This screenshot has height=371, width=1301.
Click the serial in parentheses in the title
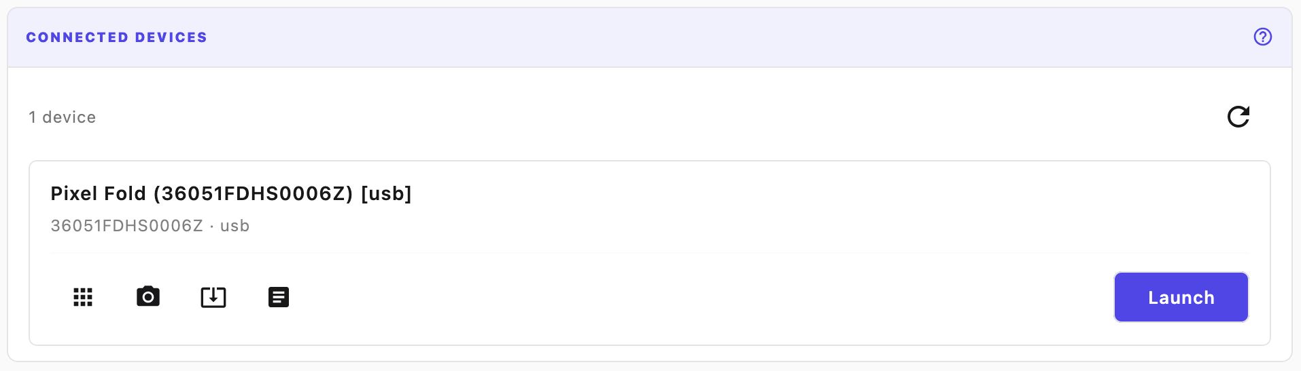pyautogui.click(x=253, y=194)
